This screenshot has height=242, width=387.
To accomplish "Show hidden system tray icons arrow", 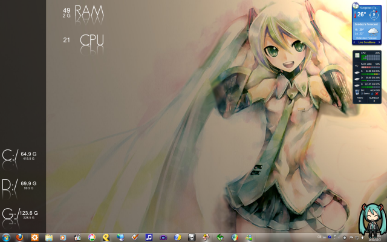I will tap(339, 238).
